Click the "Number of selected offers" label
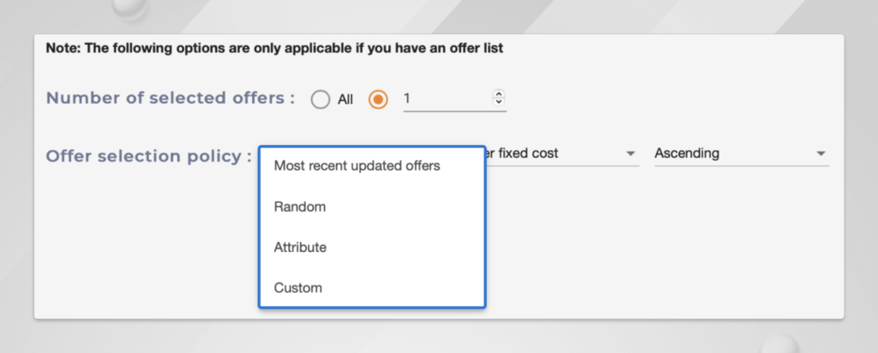This screenshot has width=878, height=353. pyautogui.click(x=170, y=98)
